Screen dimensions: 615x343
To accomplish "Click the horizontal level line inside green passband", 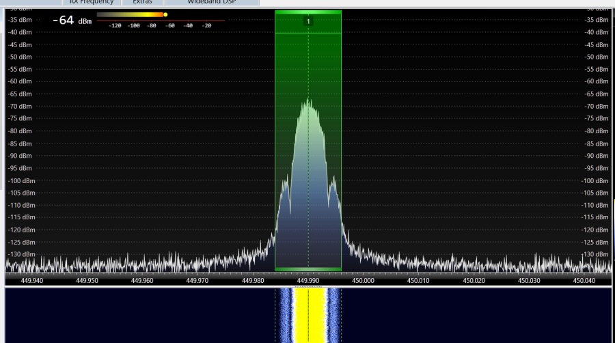I will 308,33.
